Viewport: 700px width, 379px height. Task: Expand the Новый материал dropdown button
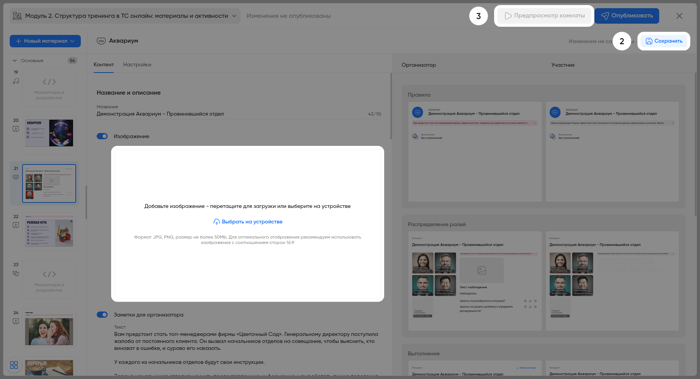pyautogui.click(x=45, y=41)
